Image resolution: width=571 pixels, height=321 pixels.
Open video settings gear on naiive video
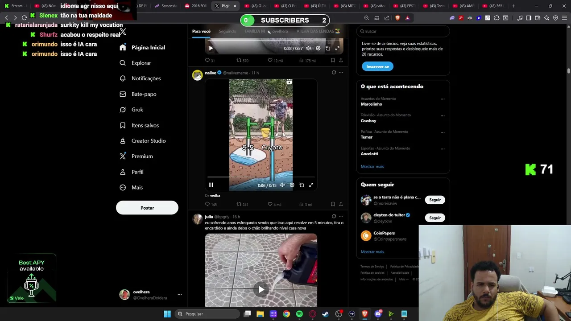[292, 185]
